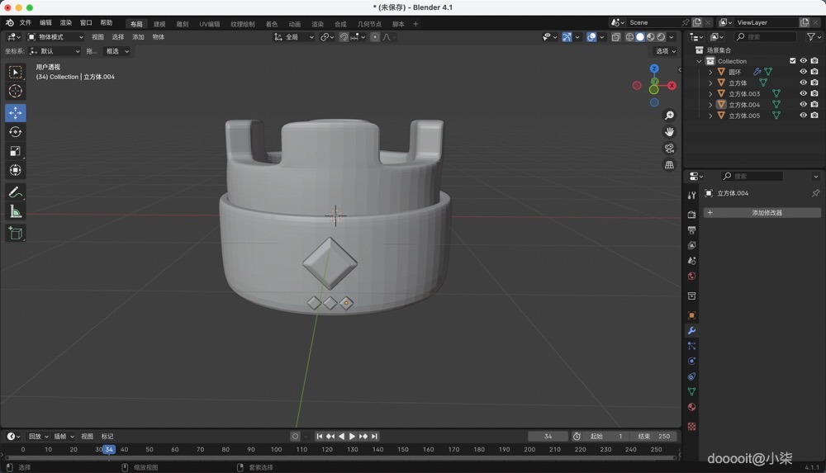
Task: Select the Rotate tool in left toolbar
Action: click(15, 132)
